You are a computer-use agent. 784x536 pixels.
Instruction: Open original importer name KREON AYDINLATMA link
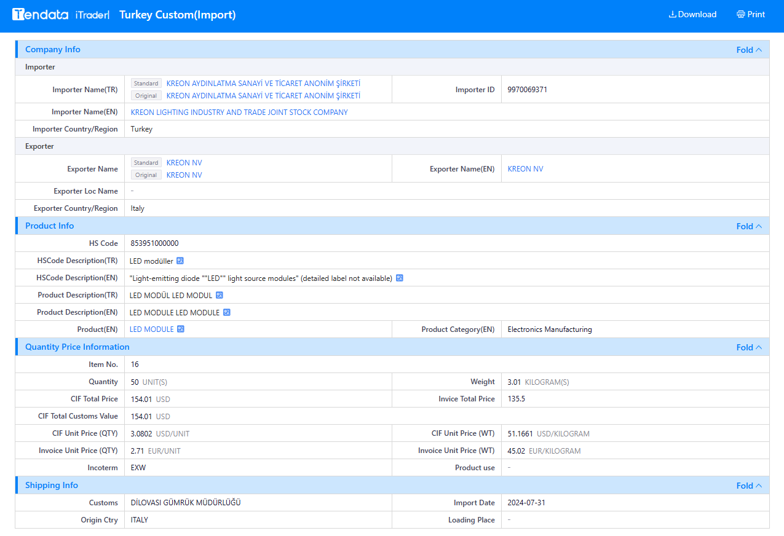coord(263,96)
